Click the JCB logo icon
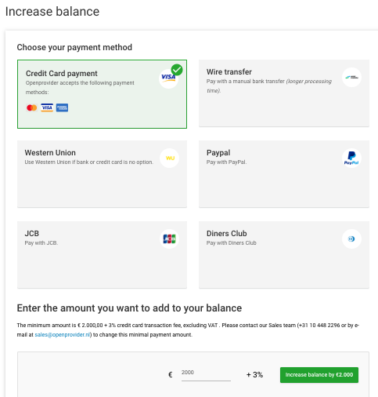This screenshot has width=378, height=397. tap(170, 239)
